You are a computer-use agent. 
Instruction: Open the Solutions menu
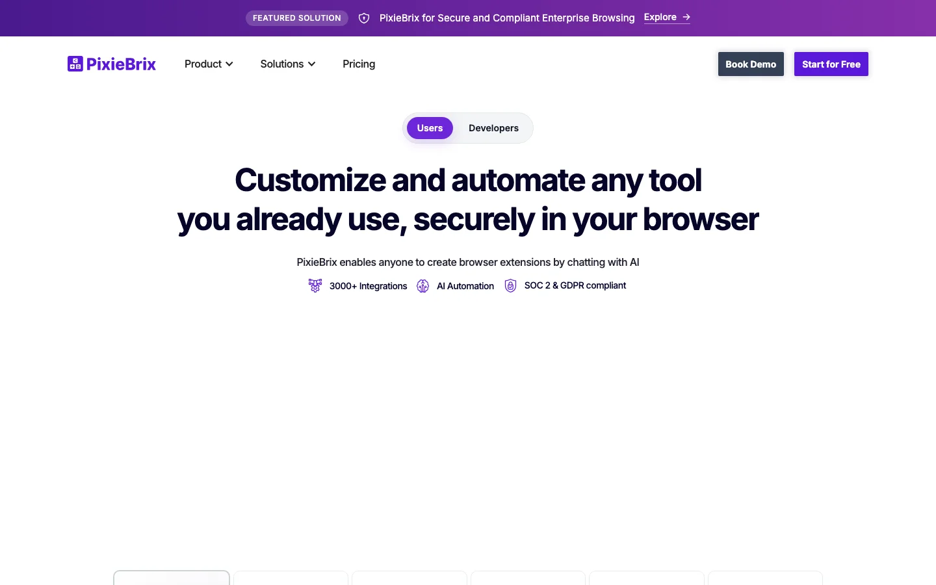pyautogui.click(x=288, y=64)
